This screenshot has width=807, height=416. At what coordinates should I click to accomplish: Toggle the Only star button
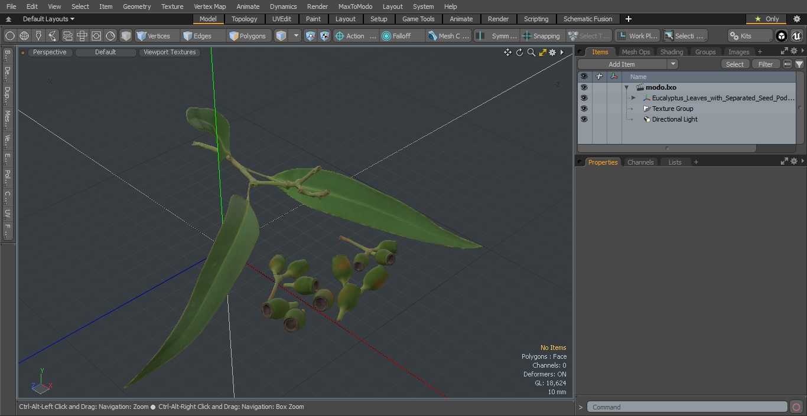[766, 19]
